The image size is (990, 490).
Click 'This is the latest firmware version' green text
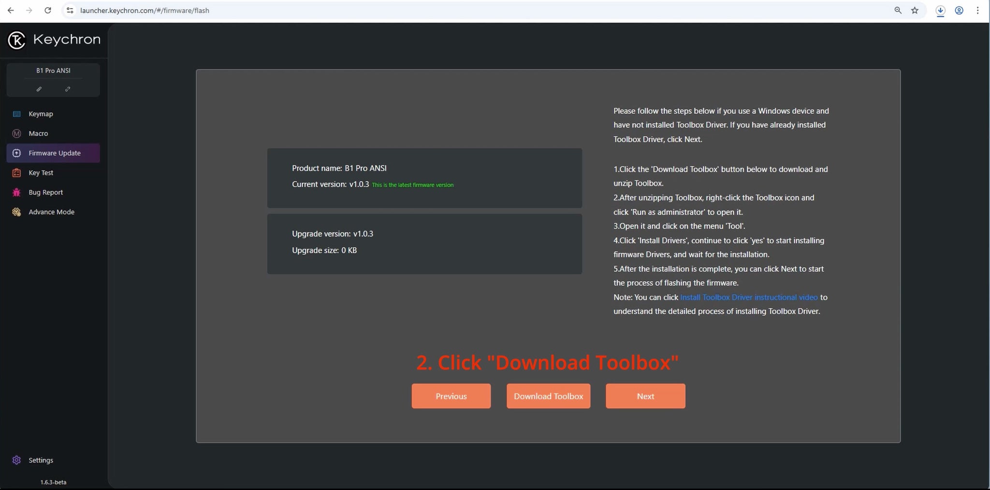(x=412, y=185)
